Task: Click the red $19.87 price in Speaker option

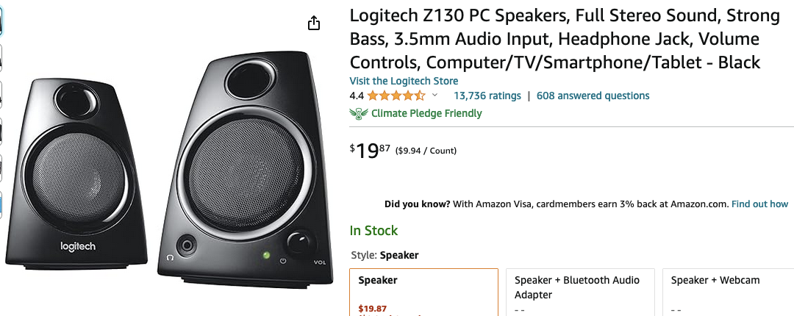Action: pos(372,309)
